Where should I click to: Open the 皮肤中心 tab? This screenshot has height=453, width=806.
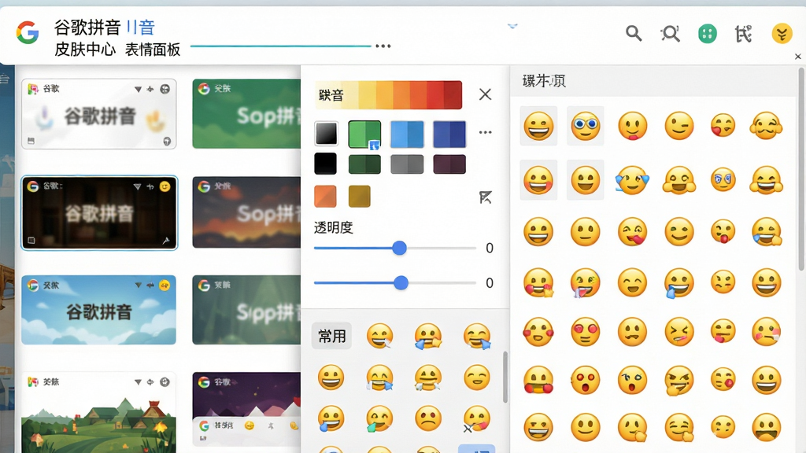coord(85,50)
